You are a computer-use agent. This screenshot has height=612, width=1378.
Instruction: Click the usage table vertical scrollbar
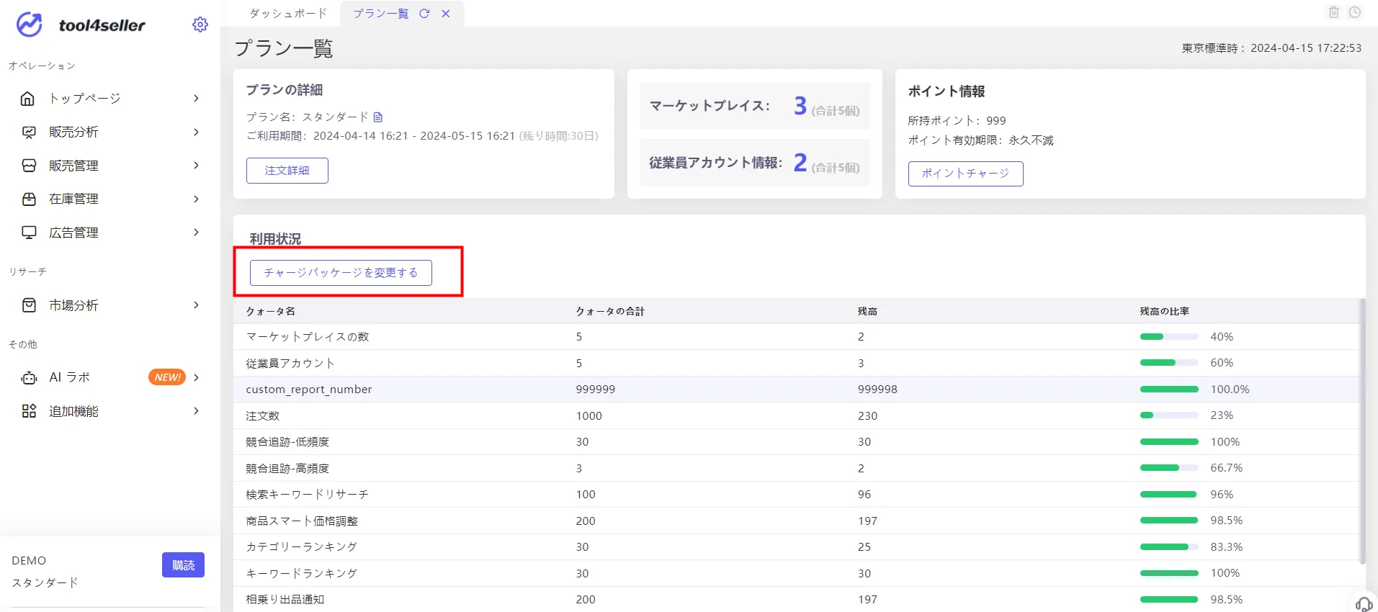(x=1361, y=431)
